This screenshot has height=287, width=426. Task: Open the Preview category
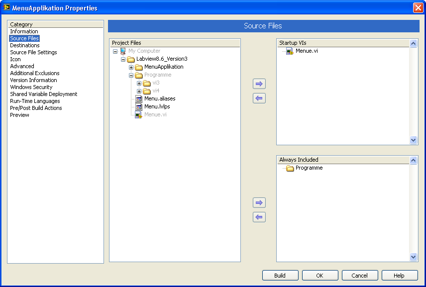point(19,115)
